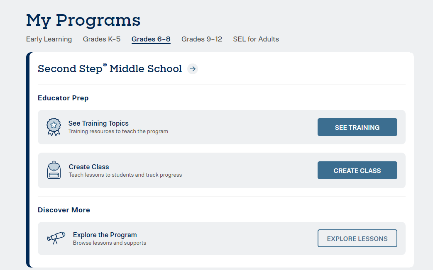Open the Second Step Middle School title

(x=110, y=69)
